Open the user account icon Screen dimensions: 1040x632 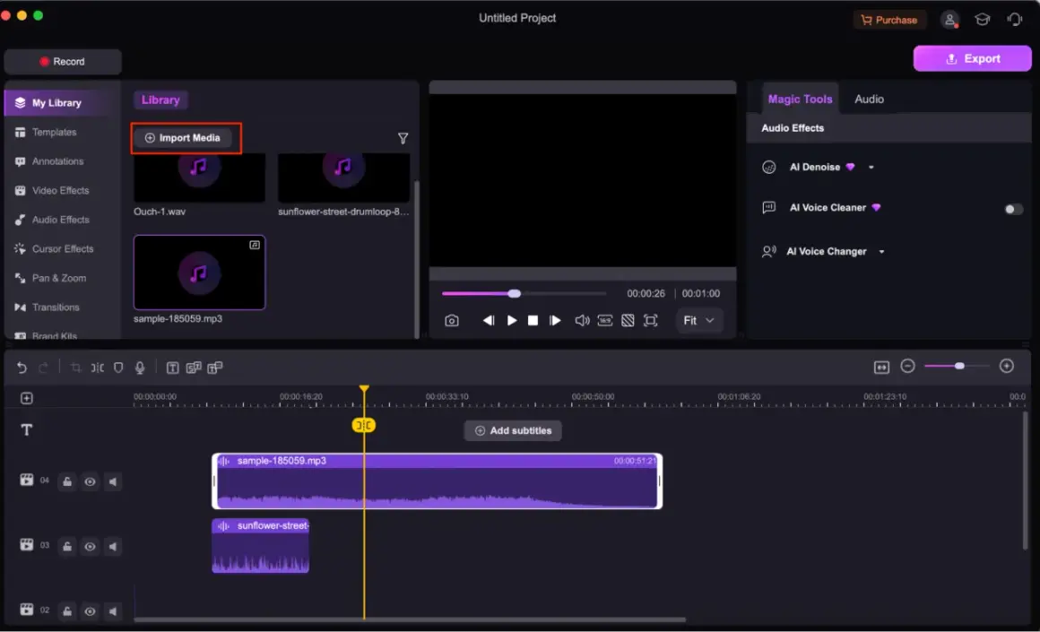tap(949, 20)
